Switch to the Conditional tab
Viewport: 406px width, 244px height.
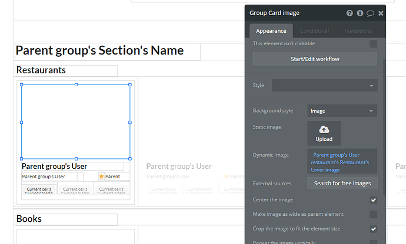314,31
